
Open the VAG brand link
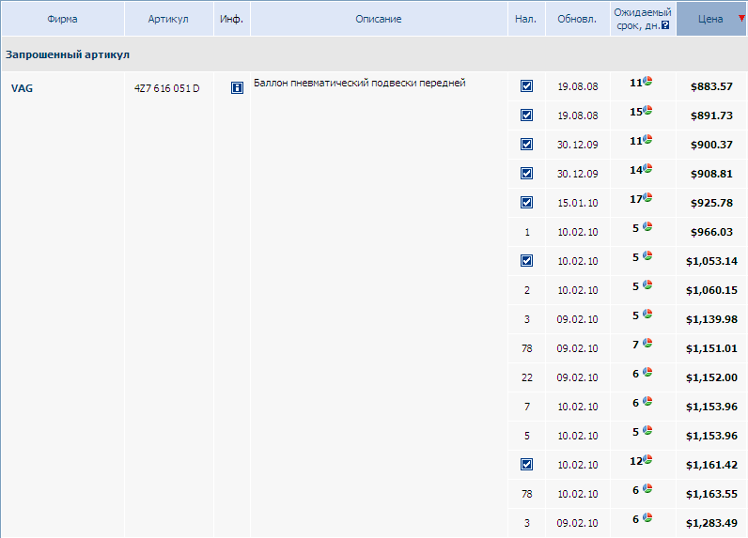(x=22, y=88)
